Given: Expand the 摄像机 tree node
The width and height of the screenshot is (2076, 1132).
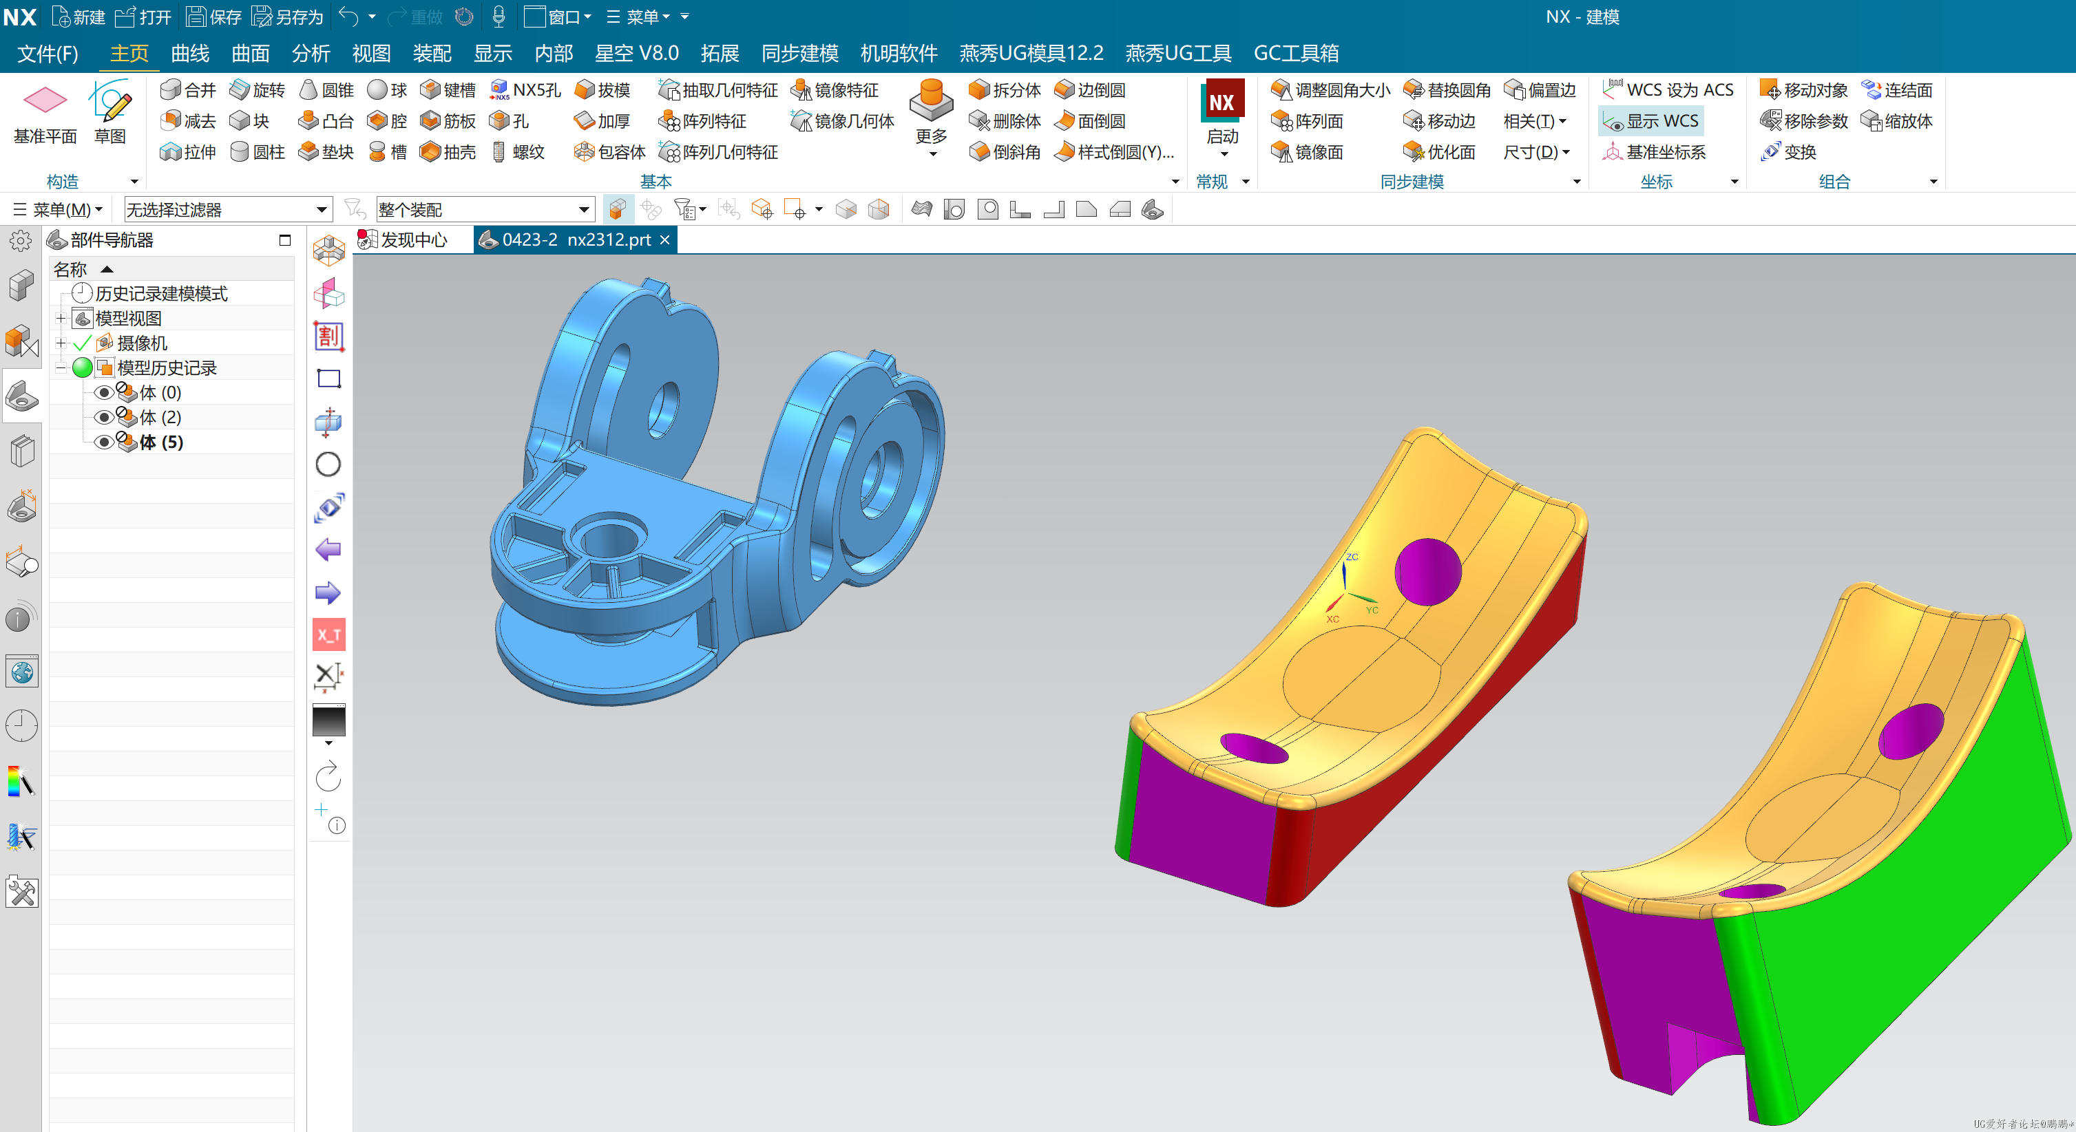Looking at the screenshot, I should click(61, 343).
